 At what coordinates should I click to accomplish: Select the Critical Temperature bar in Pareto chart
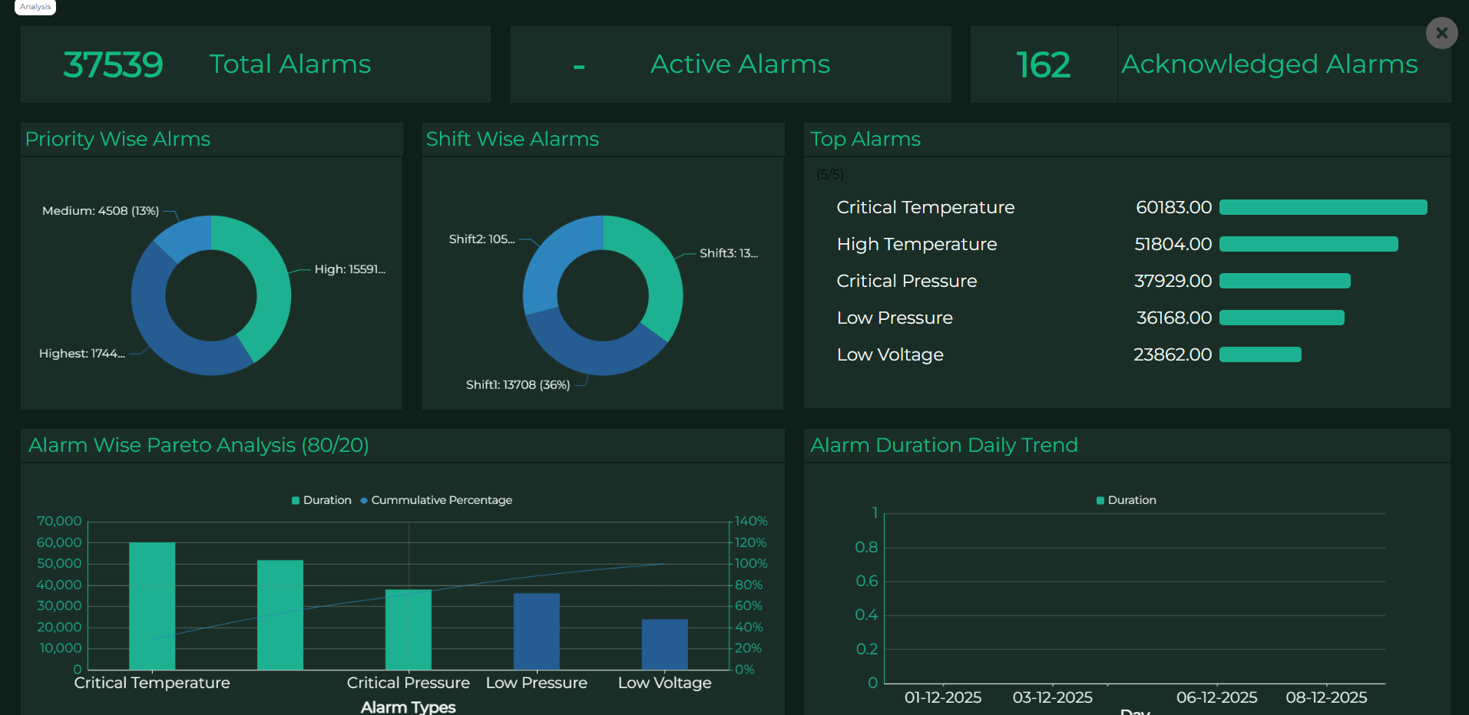coord(152,606)
